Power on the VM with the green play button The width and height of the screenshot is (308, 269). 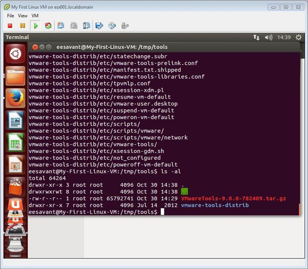(35, 26)
